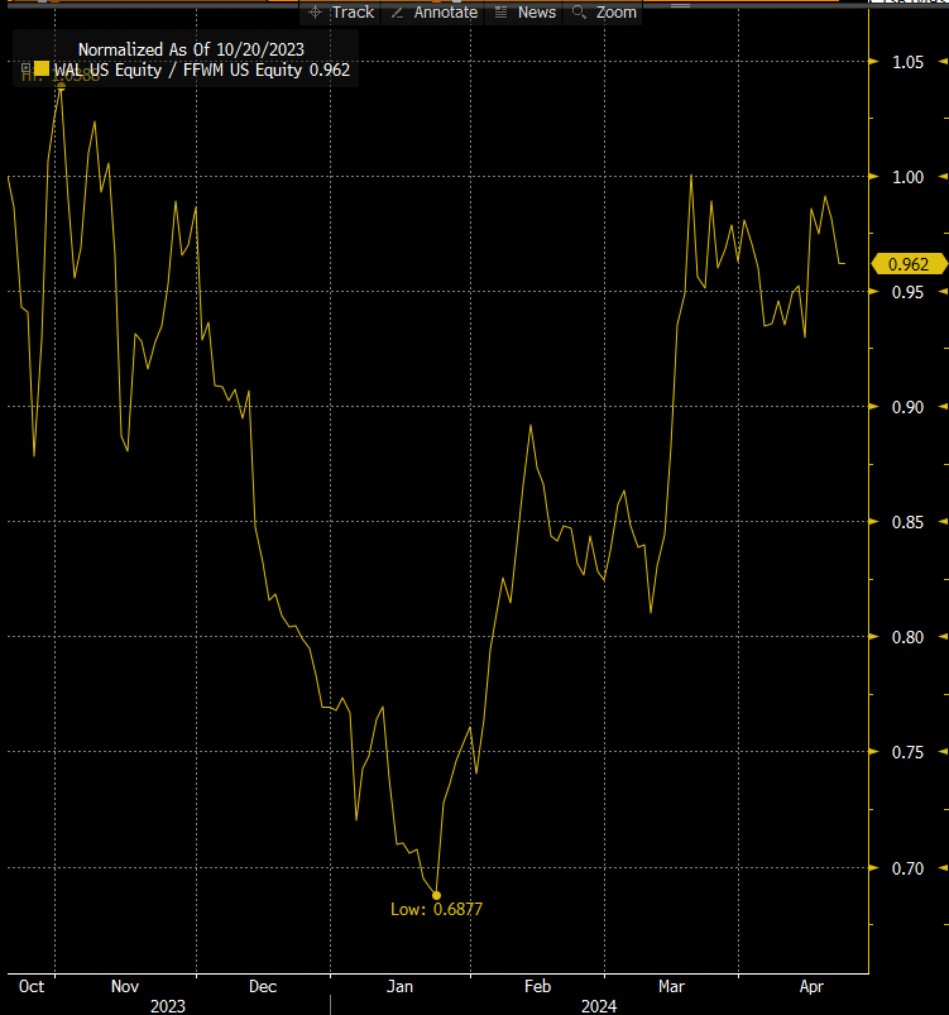Click the Zoom magnifier icon
This screenshot has width=949, height=1015.
click(x=579, y=13)
